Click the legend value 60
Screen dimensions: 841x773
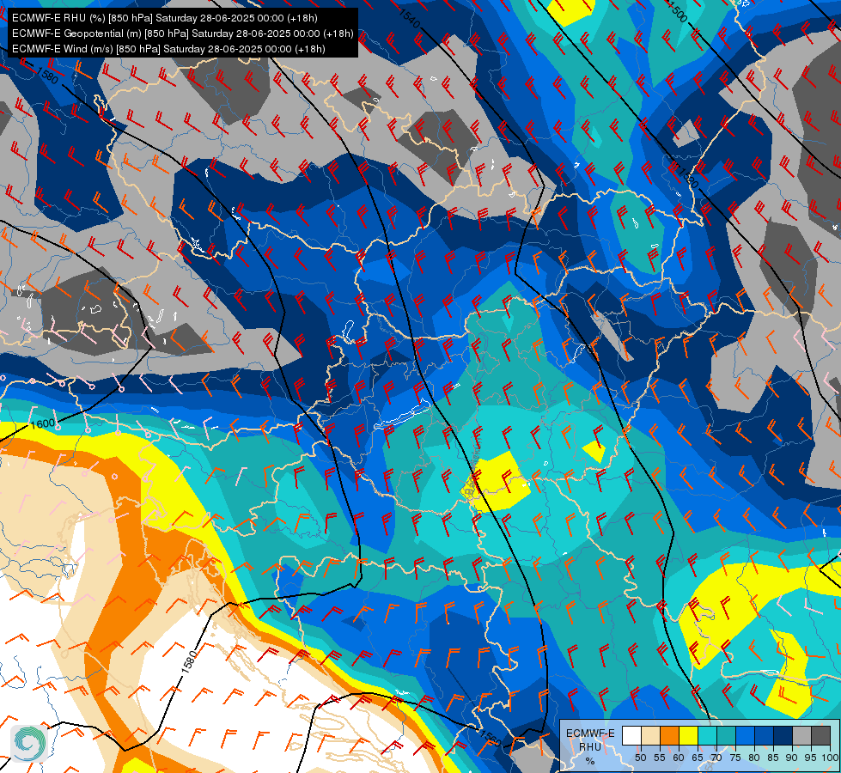(679, 758)
